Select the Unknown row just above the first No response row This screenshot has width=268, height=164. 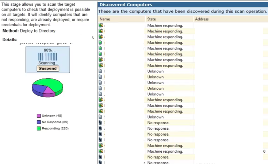[183, 117]
